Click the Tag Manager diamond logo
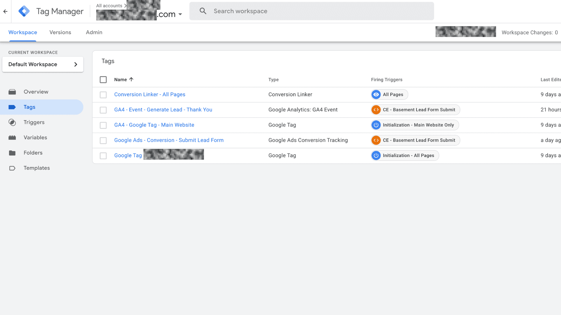This screenshot has height=315, width=561. coord(24,11)
